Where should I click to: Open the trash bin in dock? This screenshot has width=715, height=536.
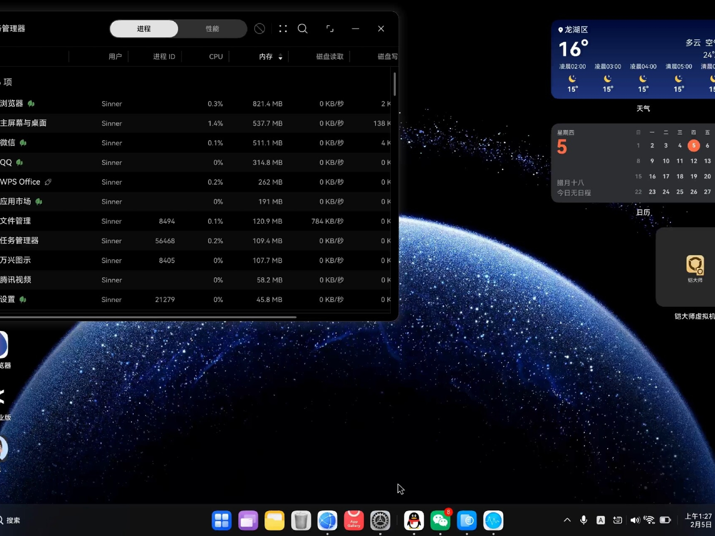click(301, 520)
